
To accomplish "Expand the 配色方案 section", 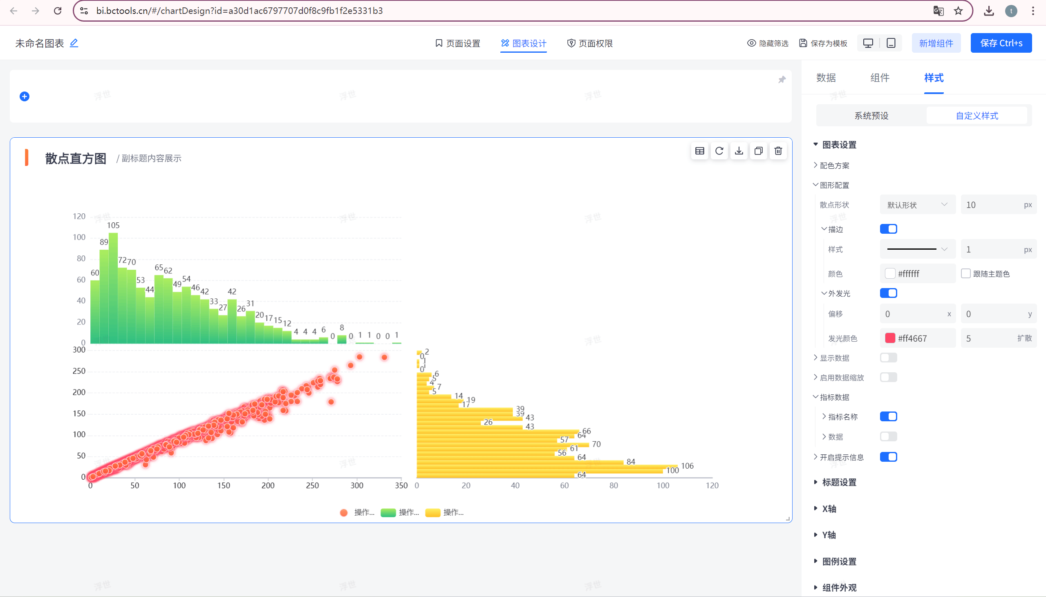I will click(831, 165).
